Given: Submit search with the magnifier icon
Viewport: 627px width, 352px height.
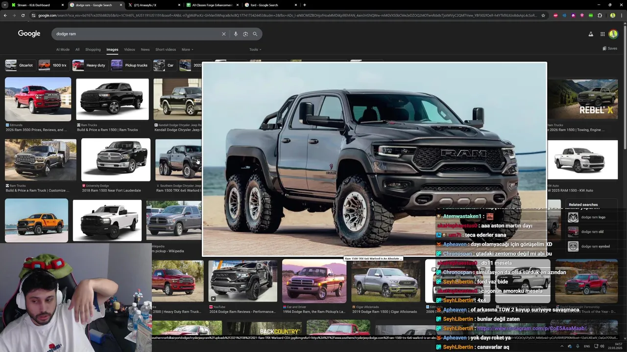Looking at the screenshot, I should (x=255, y=34).
